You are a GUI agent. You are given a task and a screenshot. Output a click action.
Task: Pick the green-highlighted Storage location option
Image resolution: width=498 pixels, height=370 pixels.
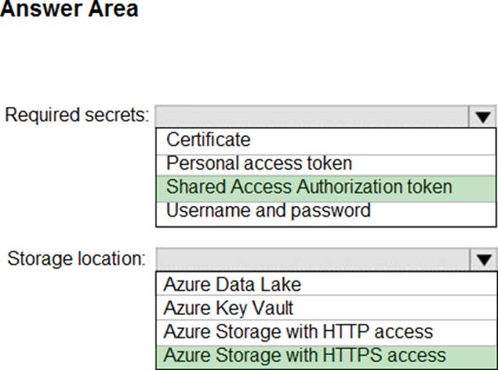[x=304, y=354]
